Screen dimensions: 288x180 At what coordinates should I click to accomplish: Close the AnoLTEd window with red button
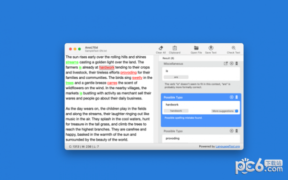pyautogui.click(x=71, y=49)
